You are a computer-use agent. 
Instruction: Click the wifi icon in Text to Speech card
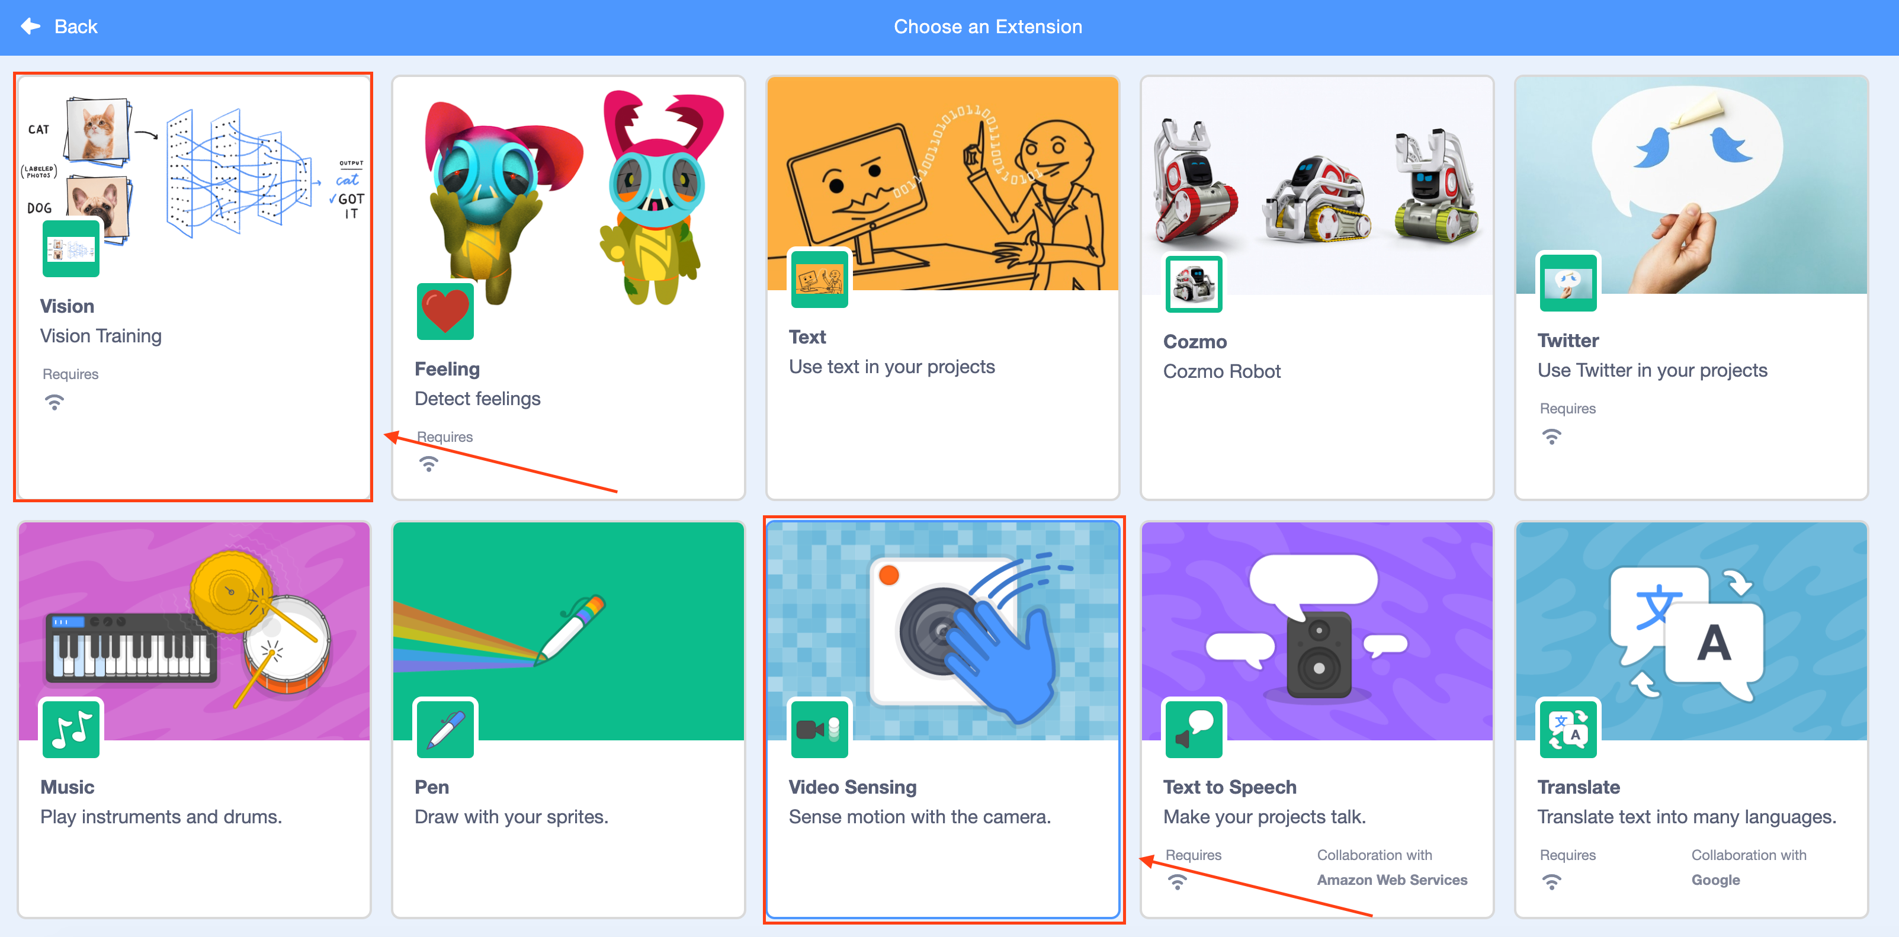(x=1178, y=882)
